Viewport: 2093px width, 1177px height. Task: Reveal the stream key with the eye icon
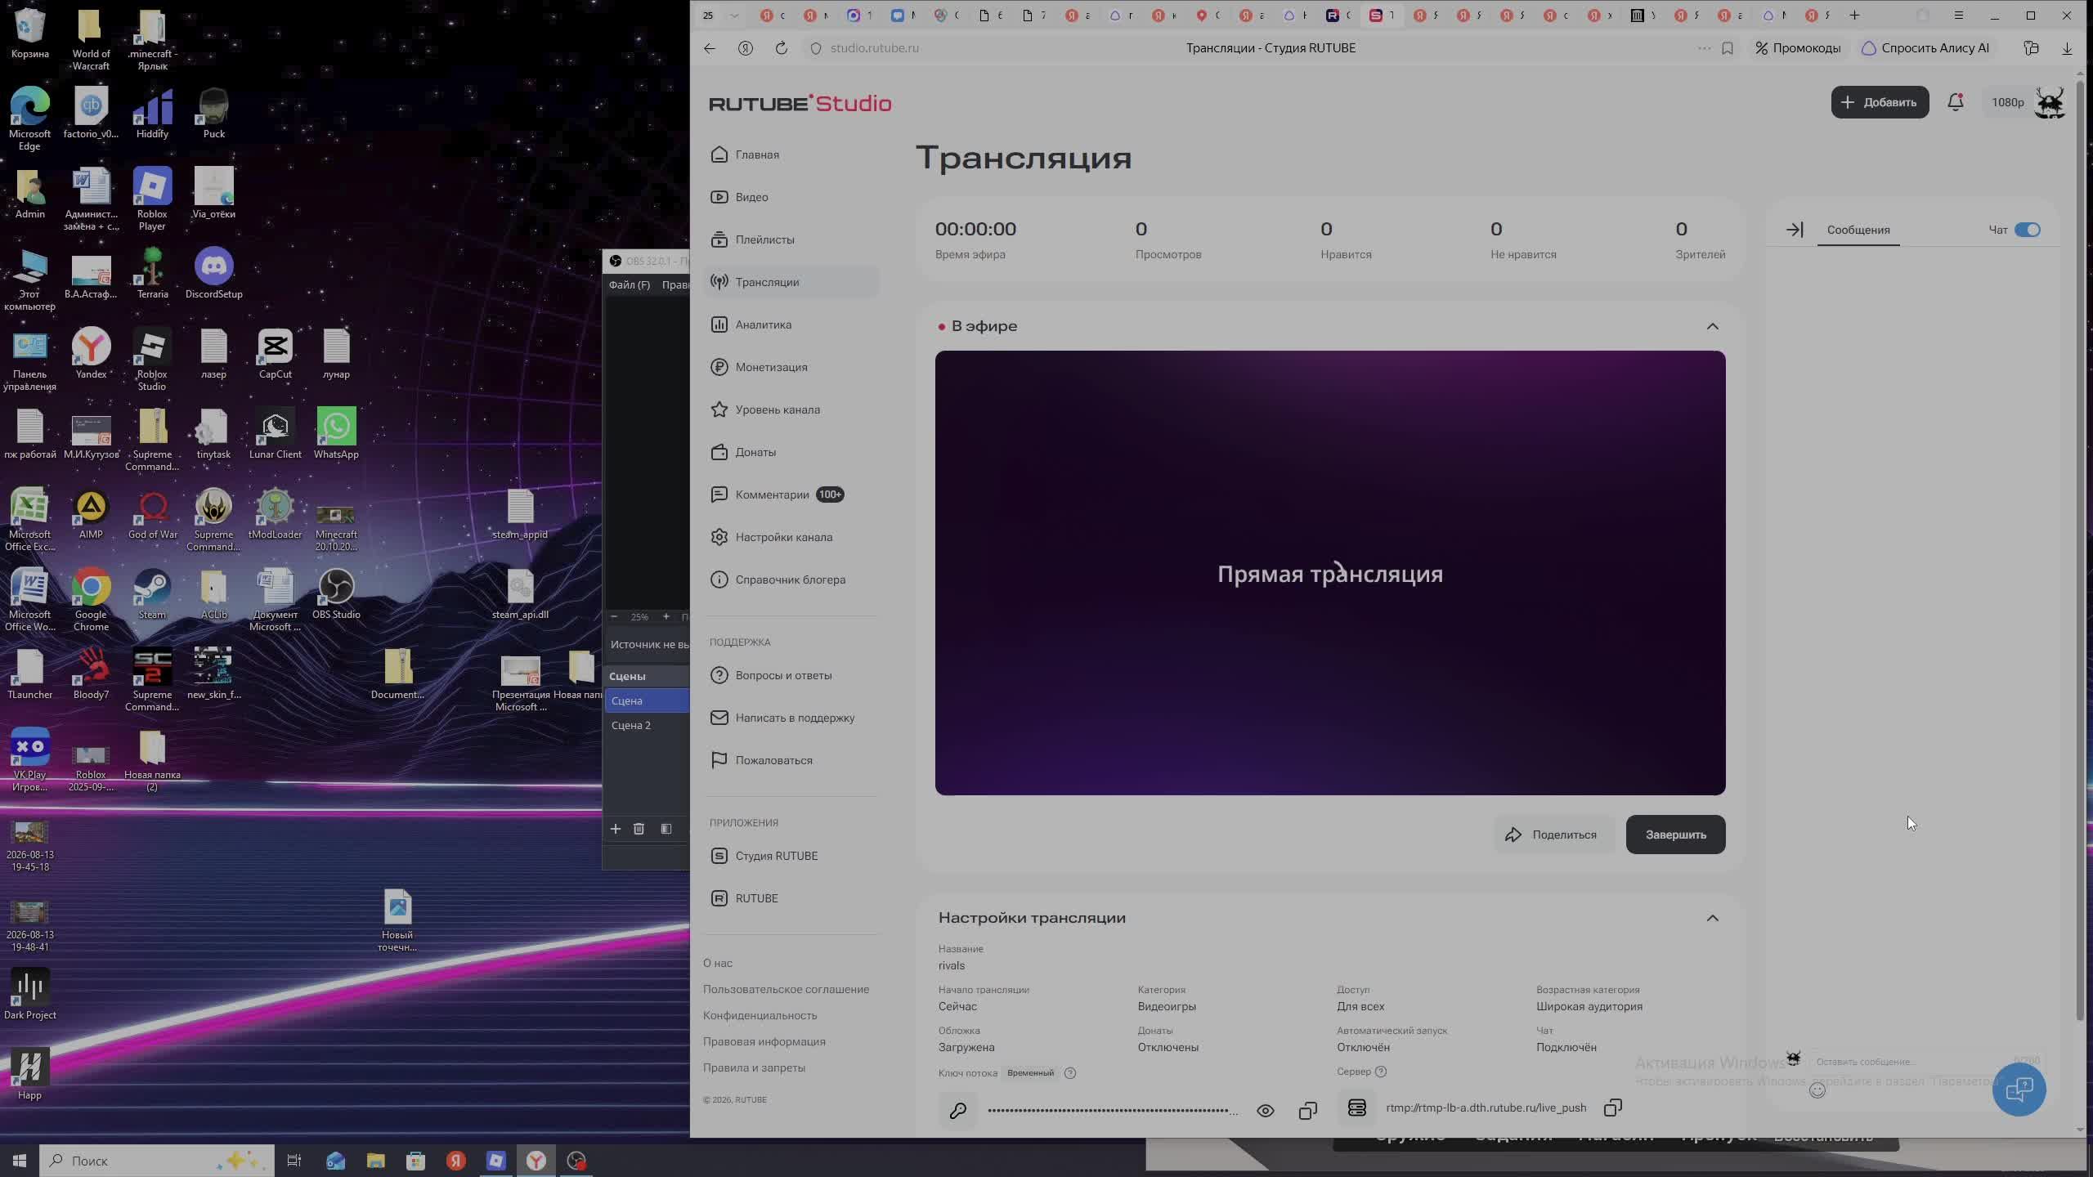[x=1265, y=1110]
